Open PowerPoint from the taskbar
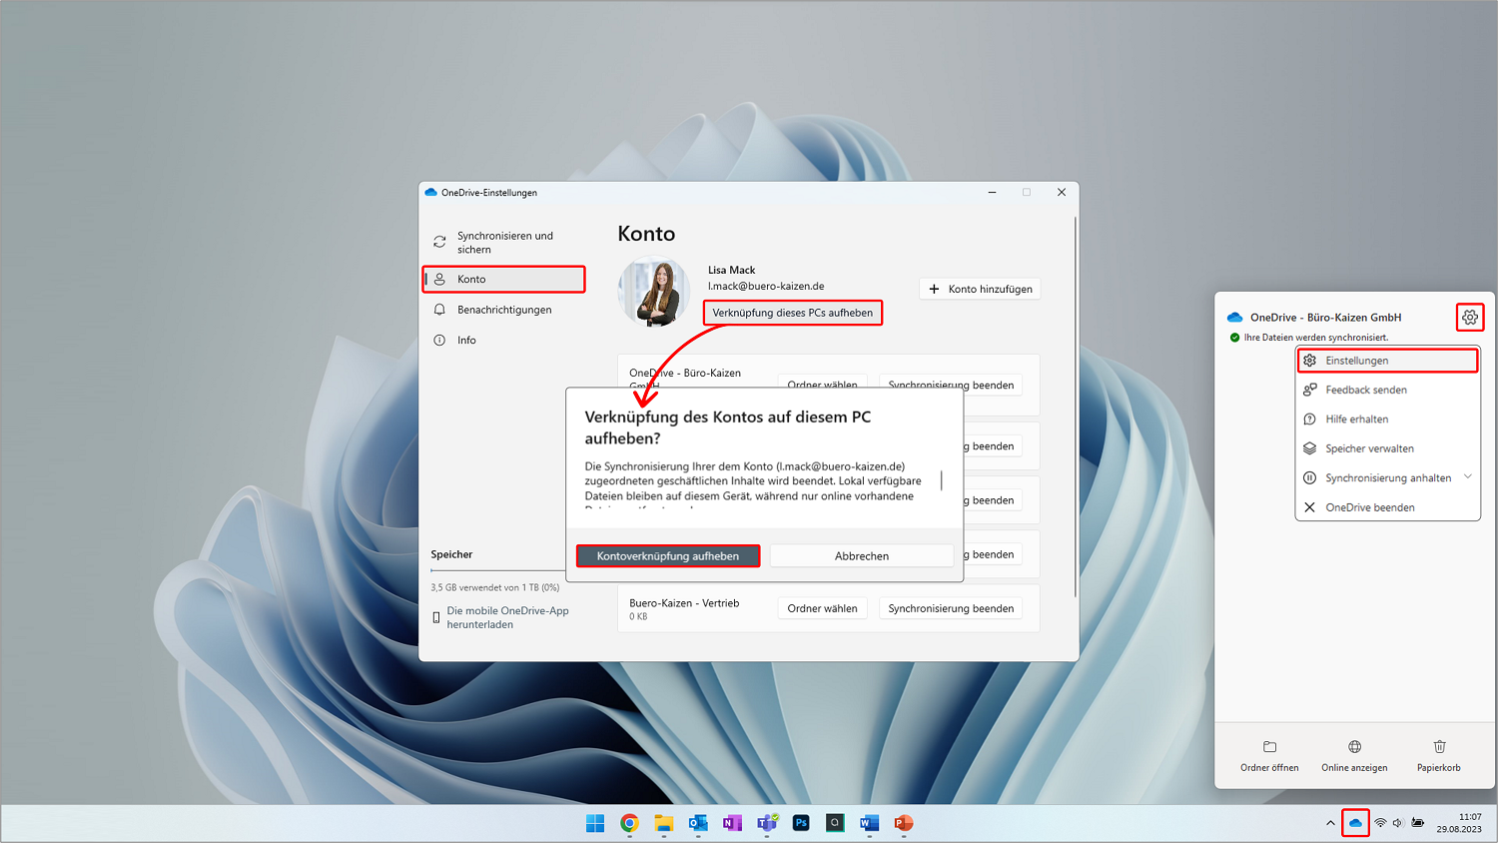Screen dimensions: 1498x843 pyautogui.click(x=904, y=823)
